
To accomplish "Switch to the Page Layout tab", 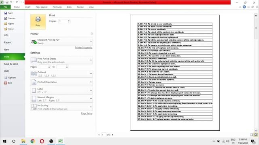I will tap(41, 7).
